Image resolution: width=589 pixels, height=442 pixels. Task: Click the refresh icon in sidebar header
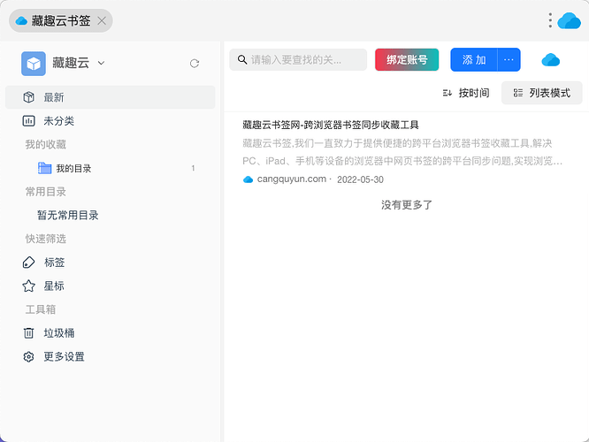tap(195, 64)
